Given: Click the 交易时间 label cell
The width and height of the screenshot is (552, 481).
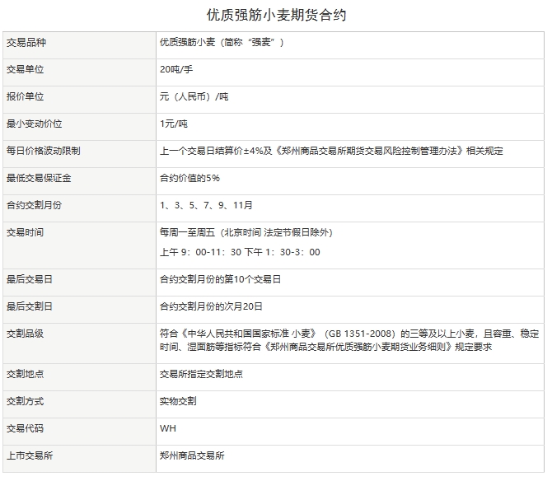Looking at the screenshot, I should point(29,232).
